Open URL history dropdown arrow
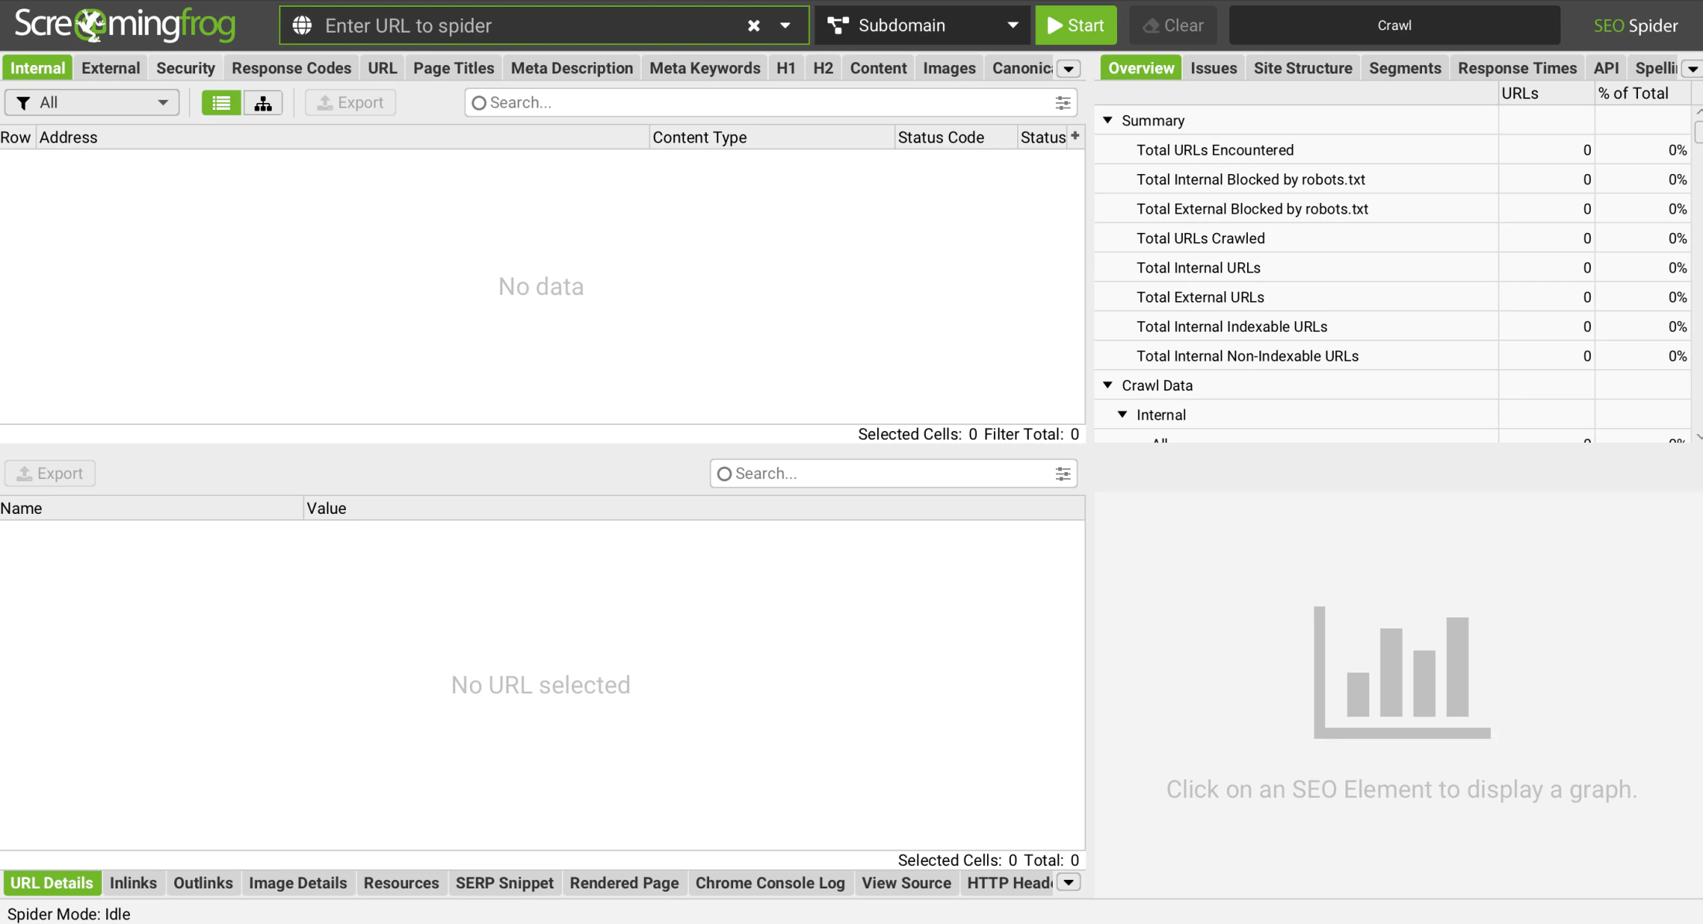 coord(785,26)
